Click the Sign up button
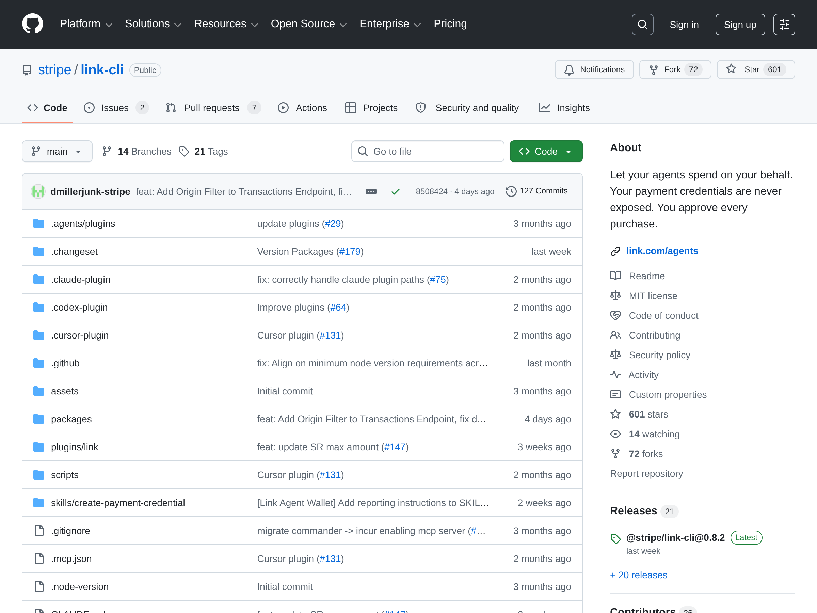The height and width of the screenshot is (613, 817). pos(740,25)
